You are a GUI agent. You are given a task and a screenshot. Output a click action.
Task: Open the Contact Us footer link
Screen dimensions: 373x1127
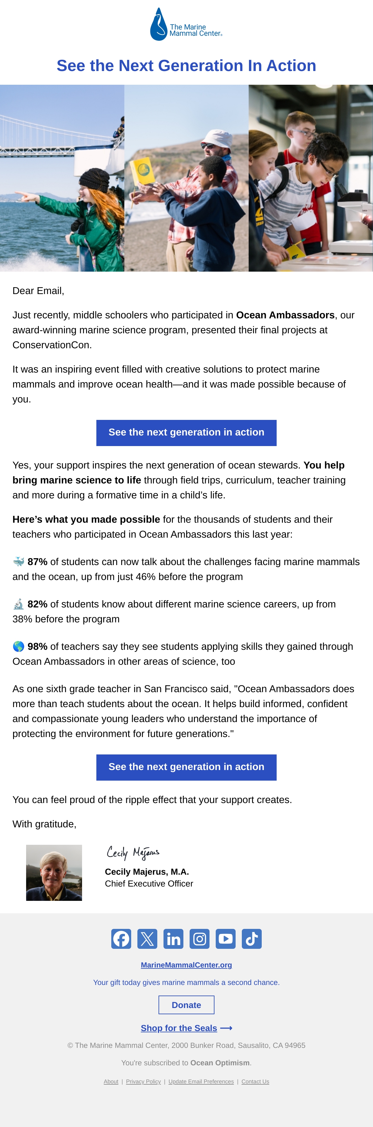[255, 1082]
